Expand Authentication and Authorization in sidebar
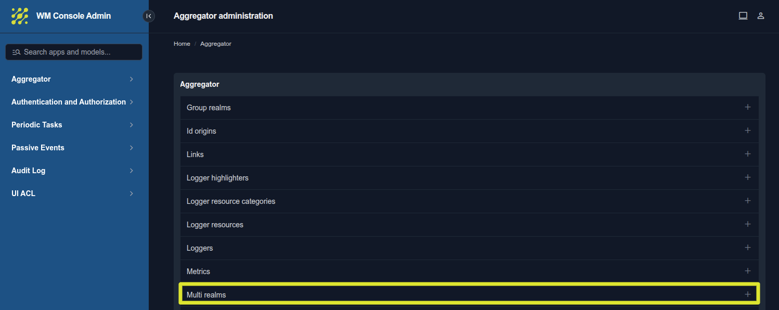 point(131,102)
